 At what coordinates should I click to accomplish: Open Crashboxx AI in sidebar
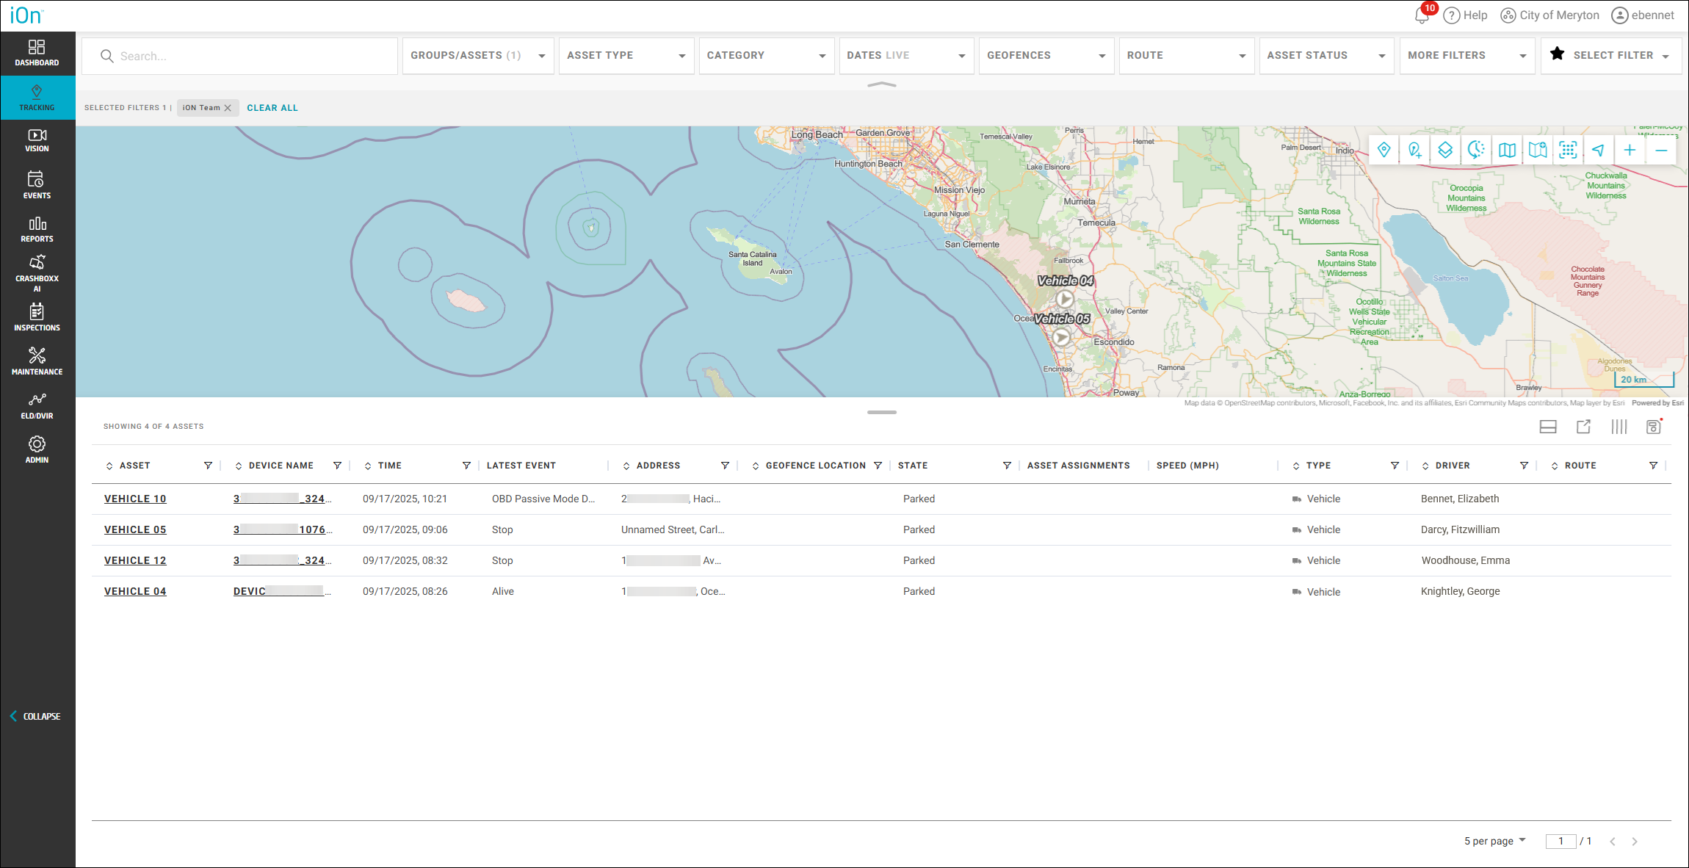coord(37,272)
